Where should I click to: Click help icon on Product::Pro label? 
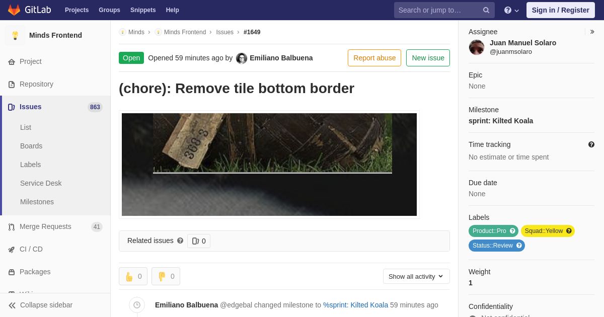[512, 231]
